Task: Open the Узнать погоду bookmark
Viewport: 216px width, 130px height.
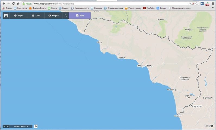Action: (133, 8)
